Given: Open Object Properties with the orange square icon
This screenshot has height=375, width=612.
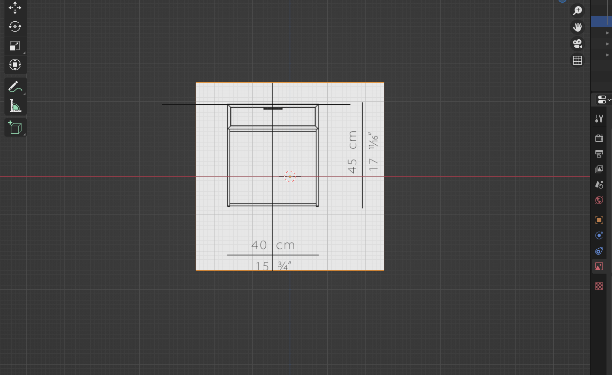Looking at the screenshot, I should pyautogui.click(x=599, y=220).
